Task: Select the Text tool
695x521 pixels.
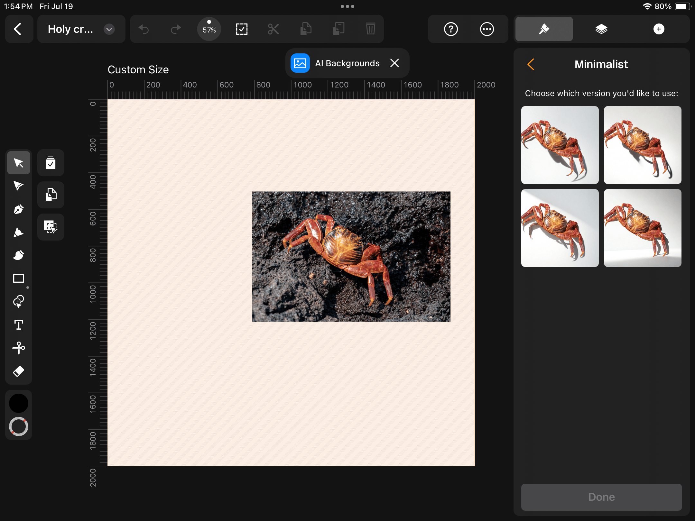Action: (x=19, y=325)
